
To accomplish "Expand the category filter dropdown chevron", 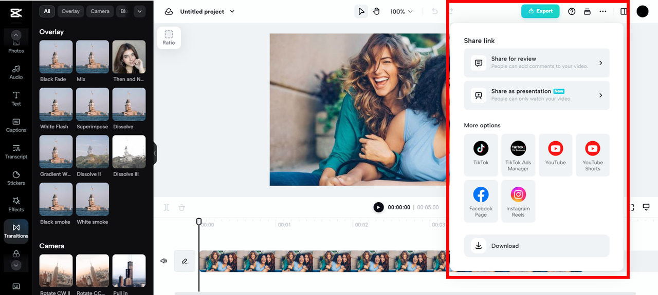I will [139, 11].
